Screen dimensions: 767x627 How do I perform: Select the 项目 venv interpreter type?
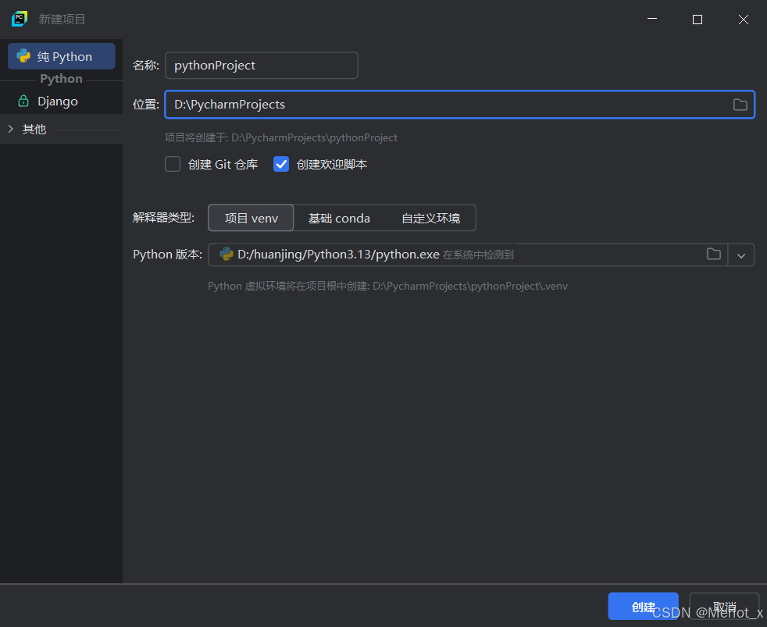(251, 218)
